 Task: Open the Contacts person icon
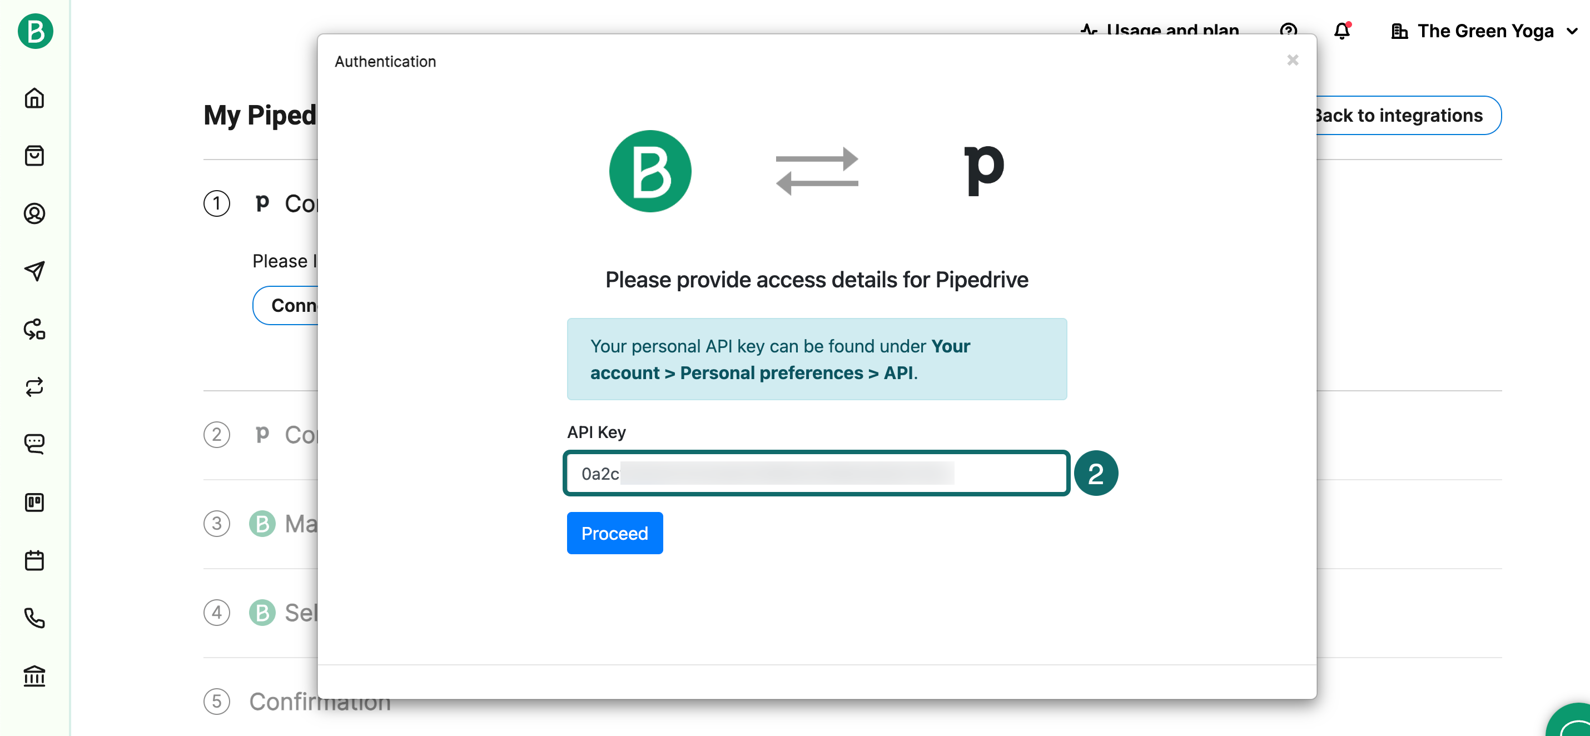click(x=34, y=213)
